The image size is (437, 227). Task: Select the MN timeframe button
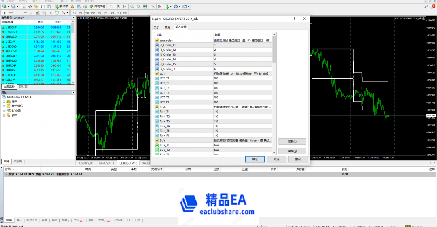coord(125,13)
